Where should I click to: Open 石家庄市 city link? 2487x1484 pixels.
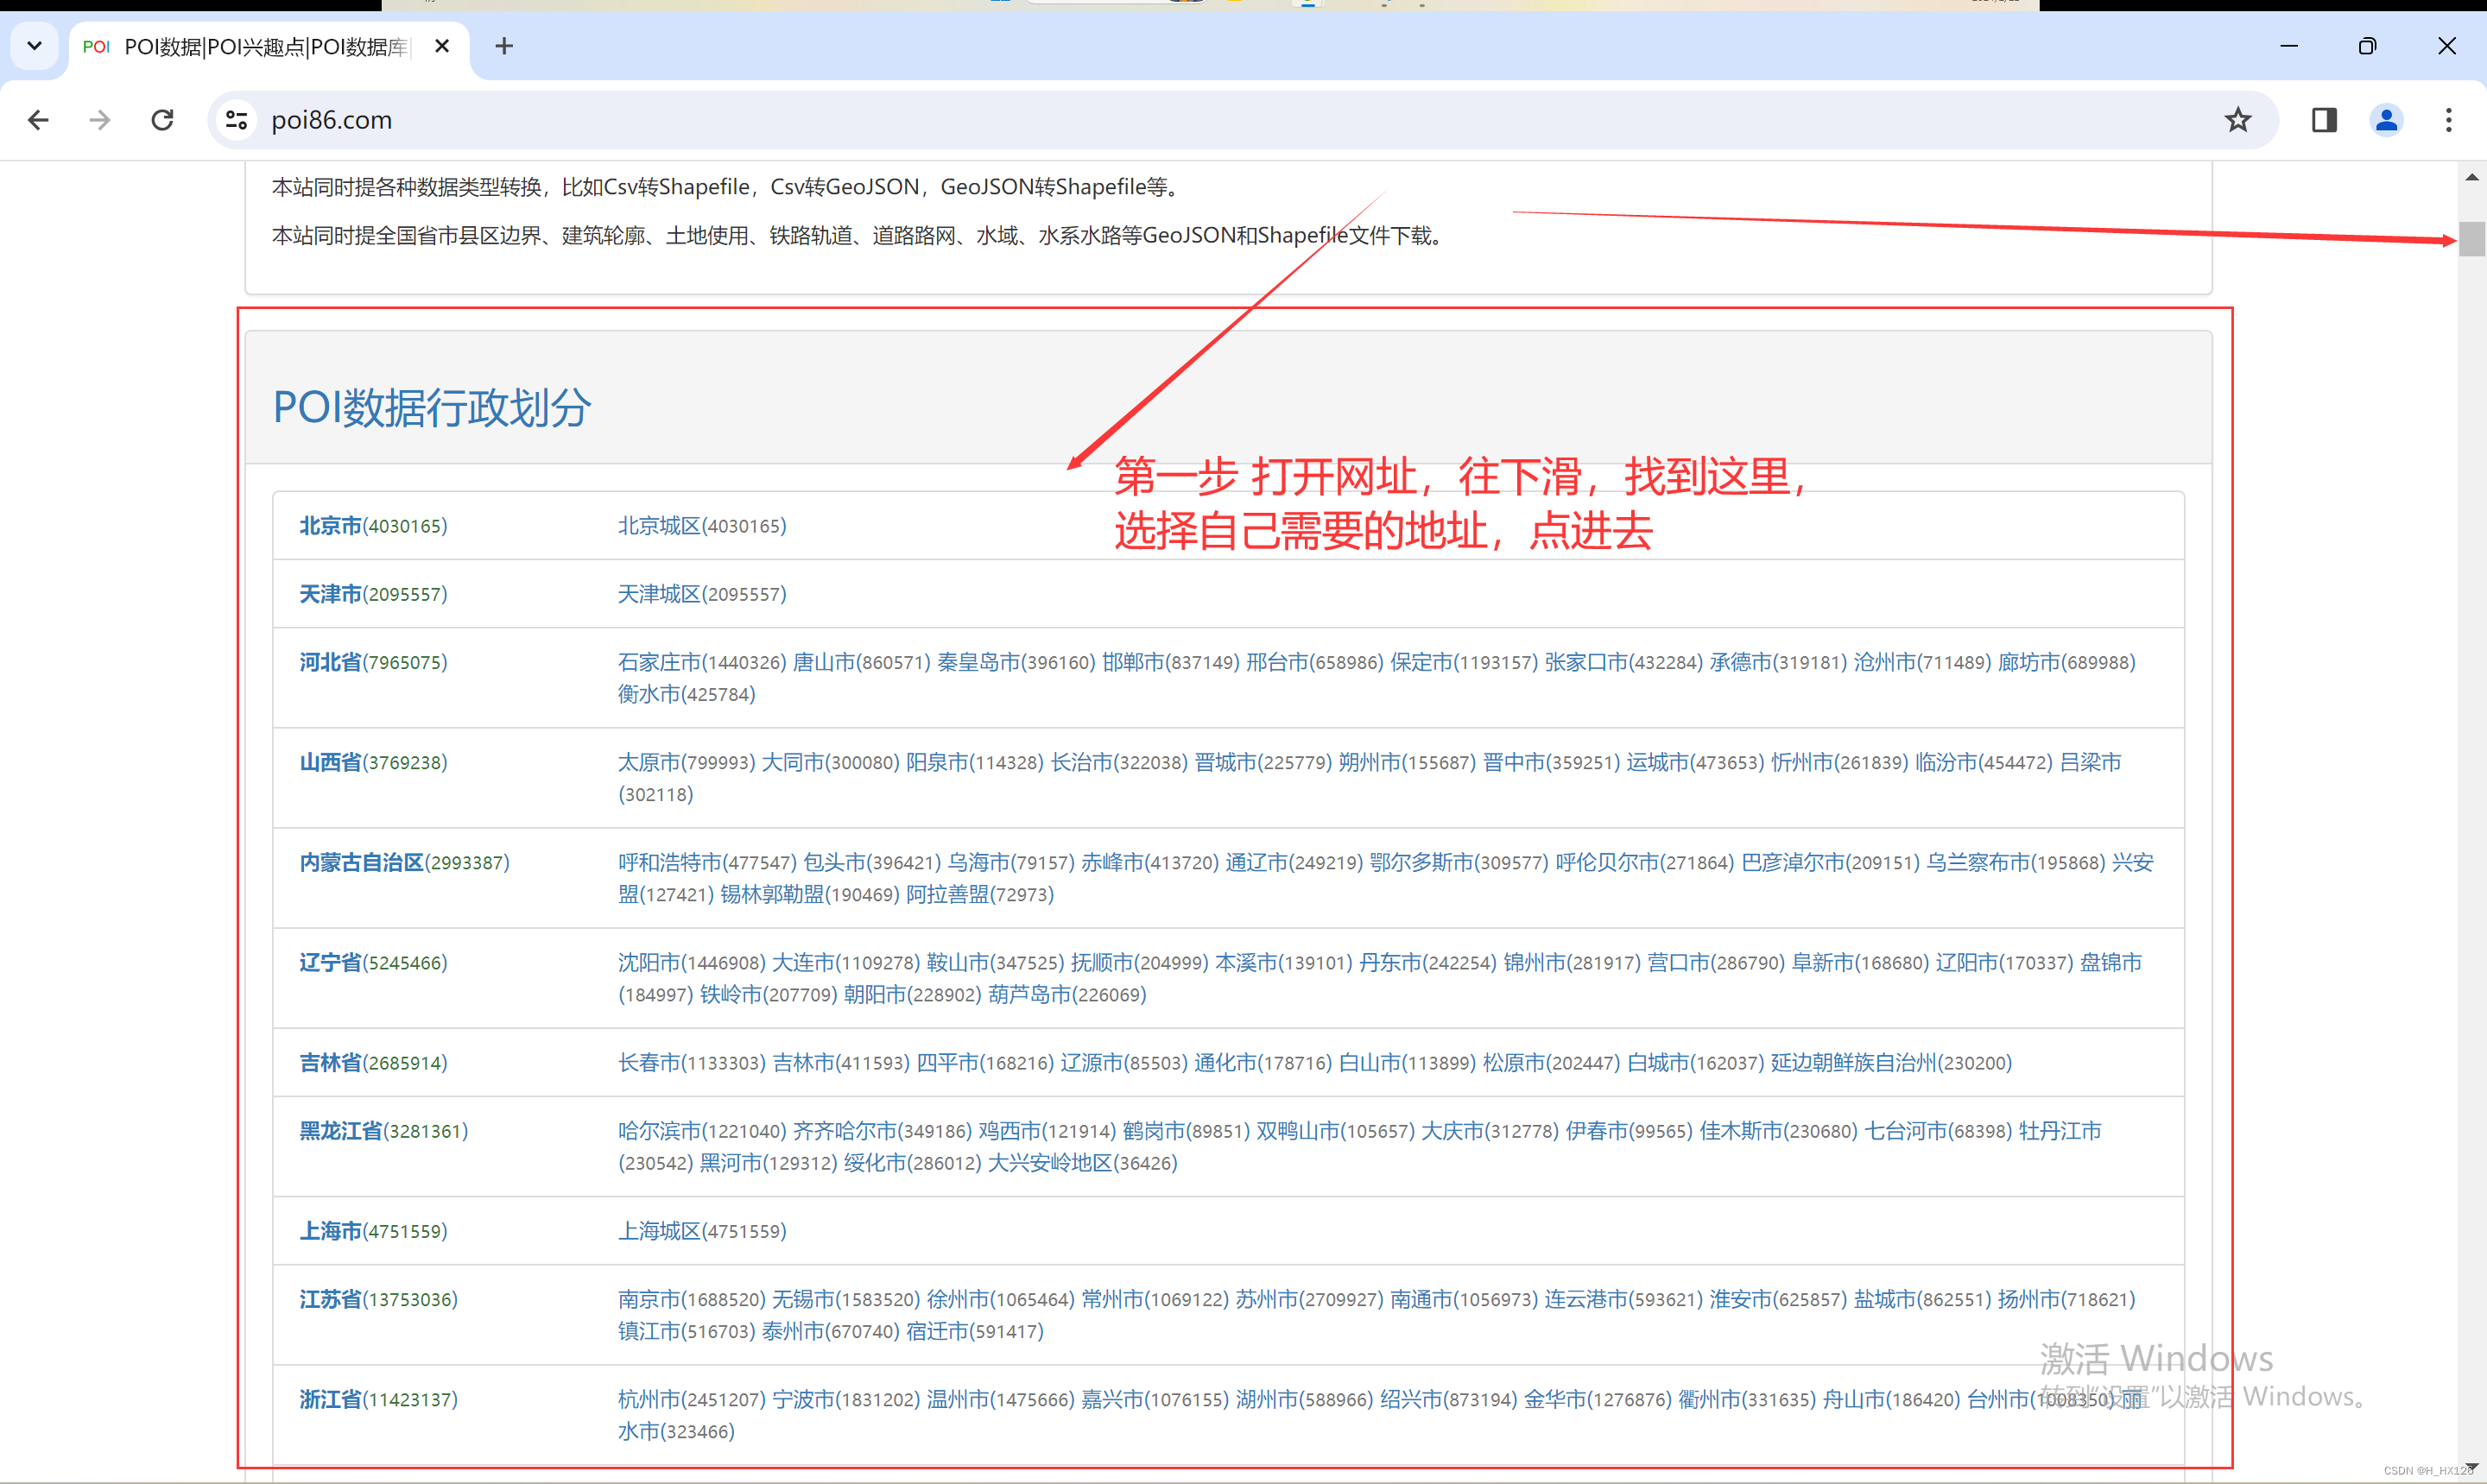click(x=660, y=662)
